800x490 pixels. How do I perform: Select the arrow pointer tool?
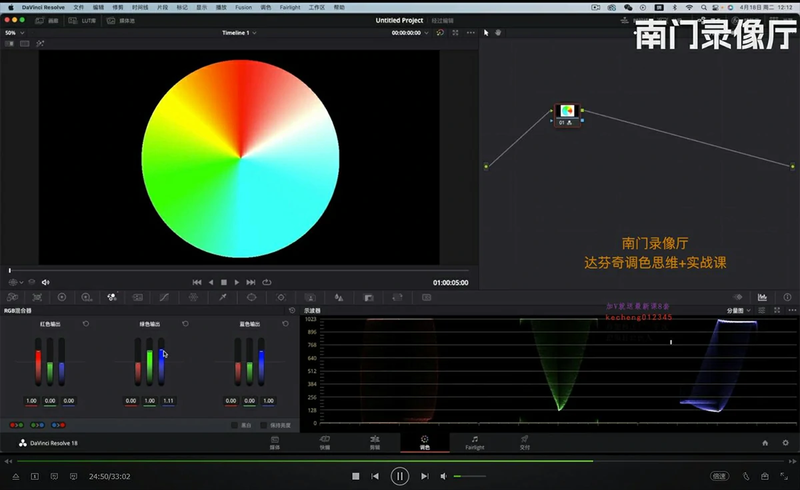[486, 33]
